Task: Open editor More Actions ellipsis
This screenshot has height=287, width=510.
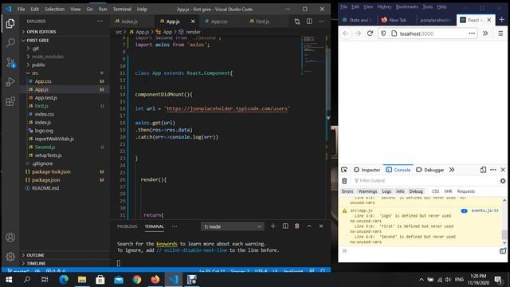Action: click(321, 22)
